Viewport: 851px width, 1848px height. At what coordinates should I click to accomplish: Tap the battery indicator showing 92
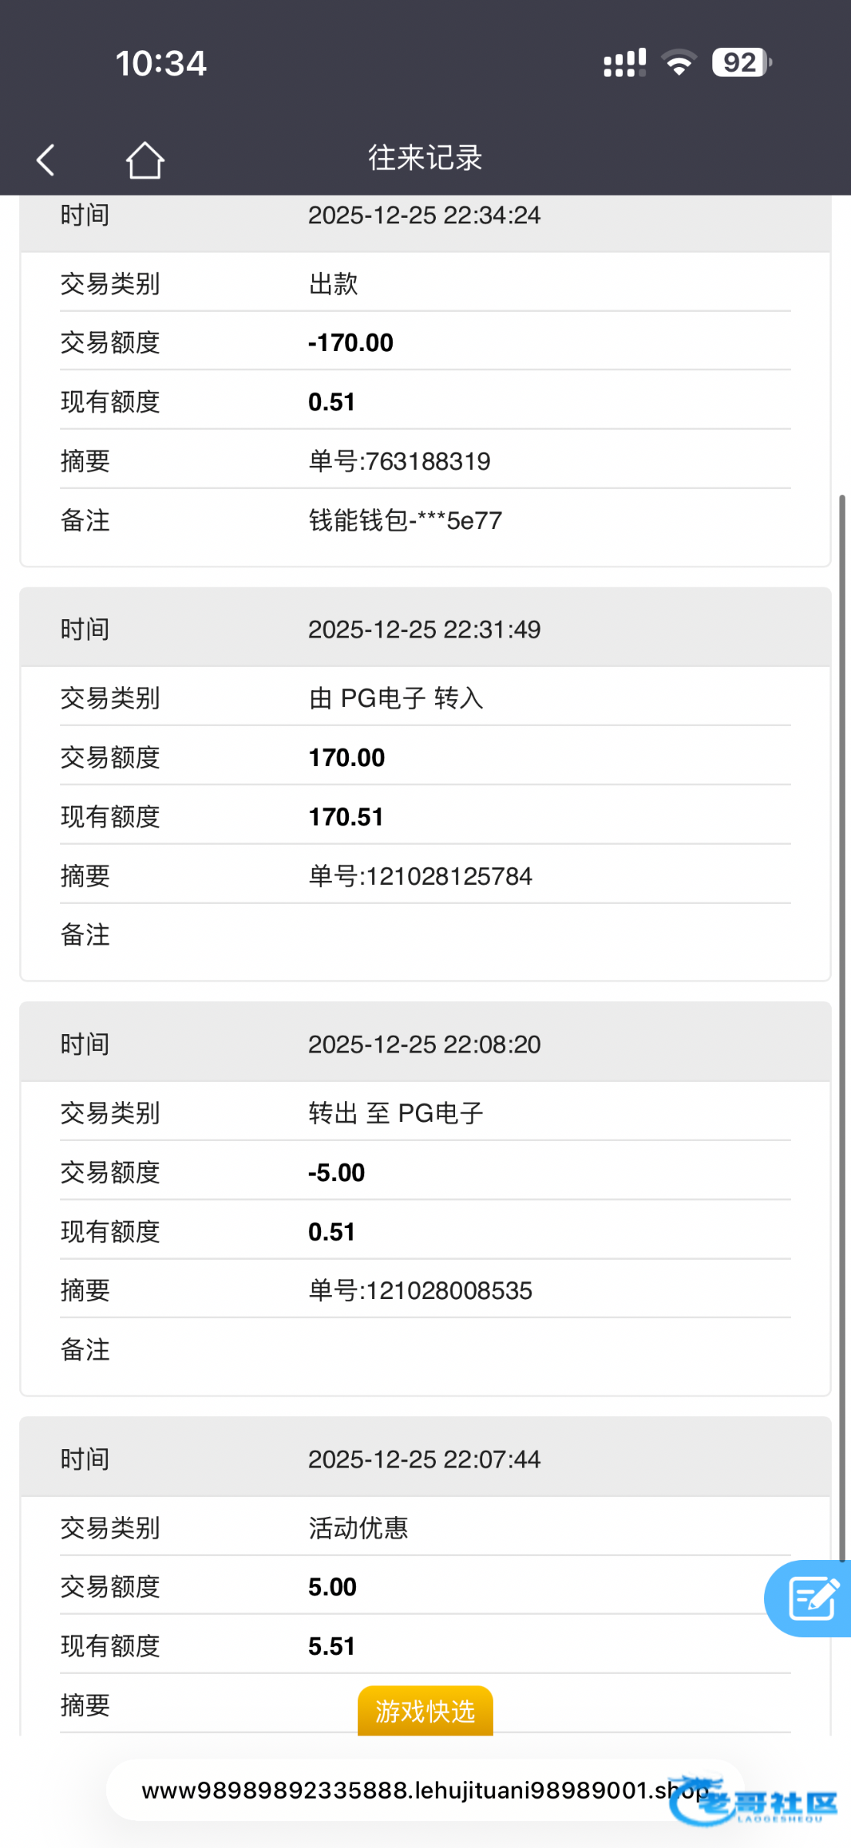pos(741,62)
